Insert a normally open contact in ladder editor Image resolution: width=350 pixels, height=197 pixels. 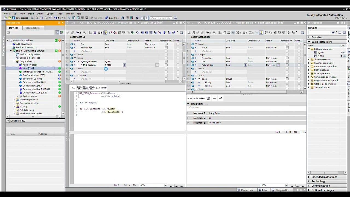click(189, 98)
